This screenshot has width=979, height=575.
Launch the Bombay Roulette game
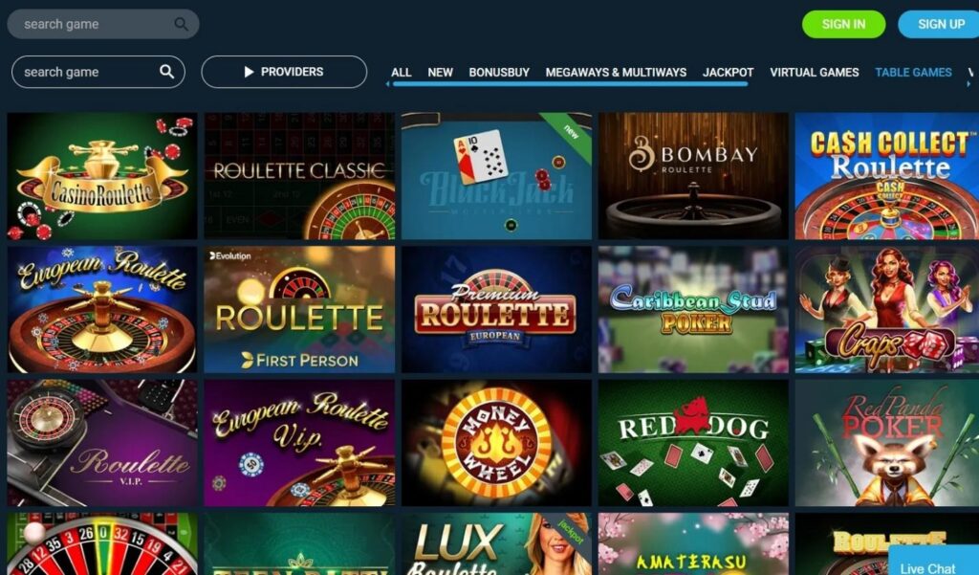pos(693,176)
